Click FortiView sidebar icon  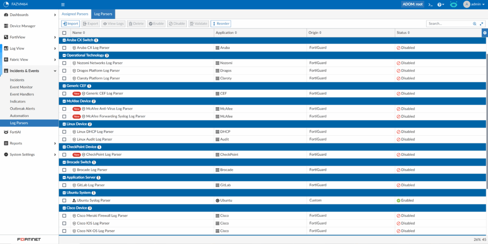pos(6,37)
